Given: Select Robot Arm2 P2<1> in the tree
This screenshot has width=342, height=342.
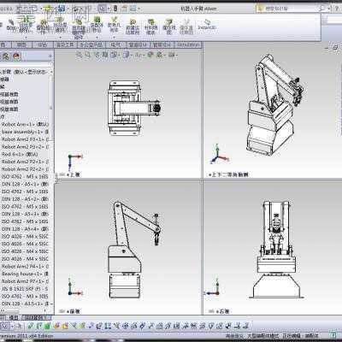Looking at the screenshot, I should point(25,162).
